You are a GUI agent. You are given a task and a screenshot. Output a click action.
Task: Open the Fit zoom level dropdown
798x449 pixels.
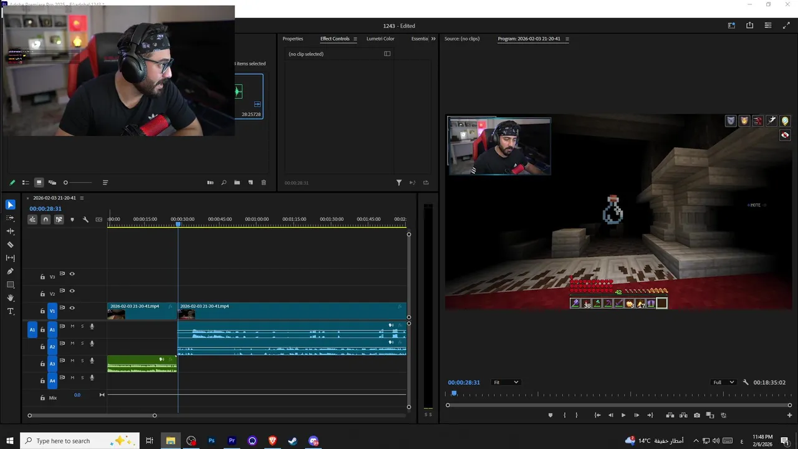coord(506,382)
